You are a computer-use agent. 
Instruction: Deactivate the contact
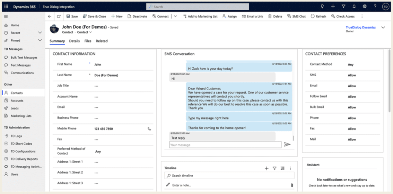pyautogui.click(x=137, y=17)
